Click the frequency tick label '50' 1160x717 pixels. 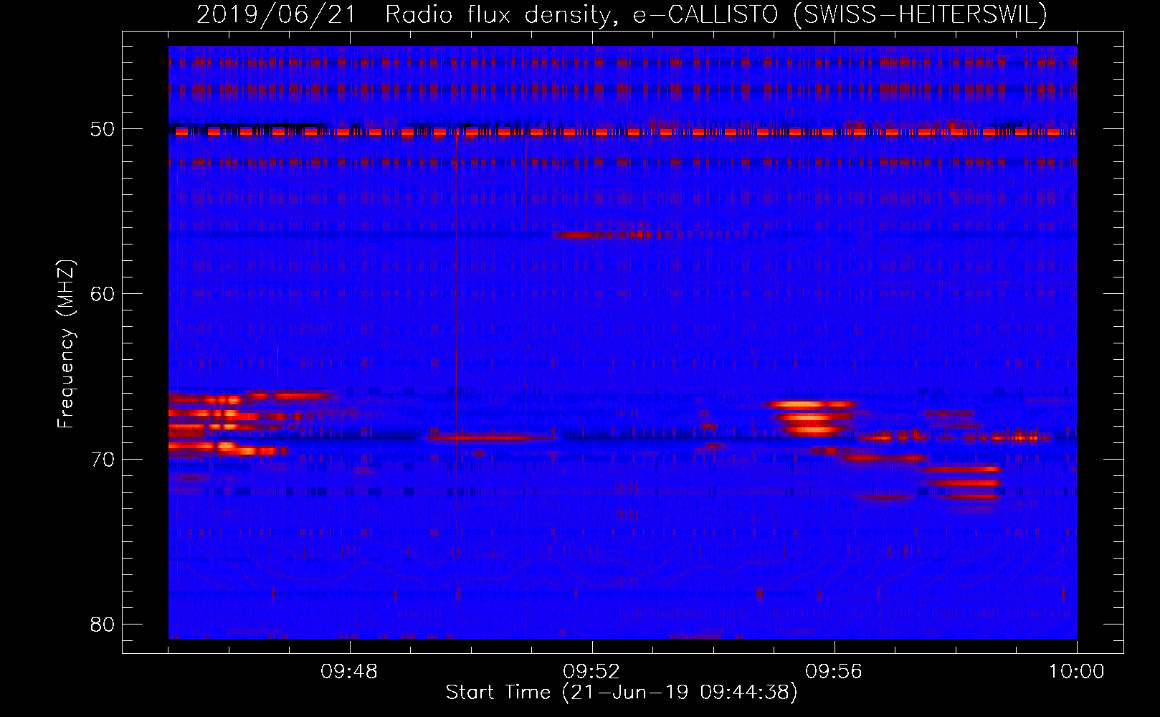coord(103,129)
